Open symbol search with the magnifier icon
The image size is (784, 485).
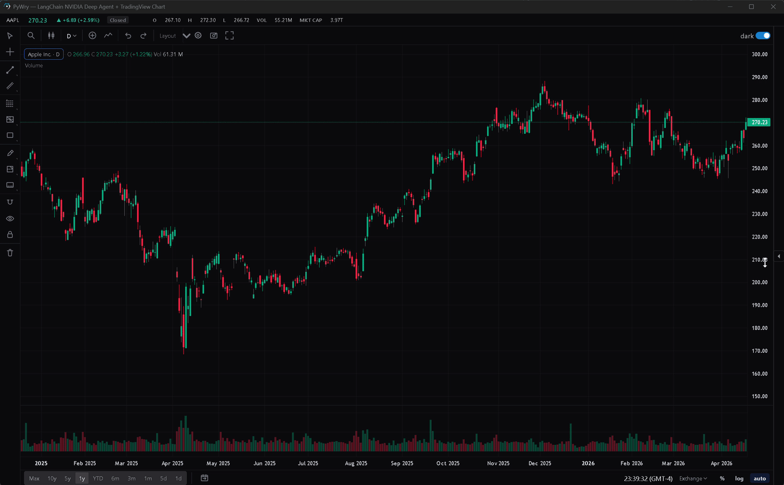[x=31, y=35]
